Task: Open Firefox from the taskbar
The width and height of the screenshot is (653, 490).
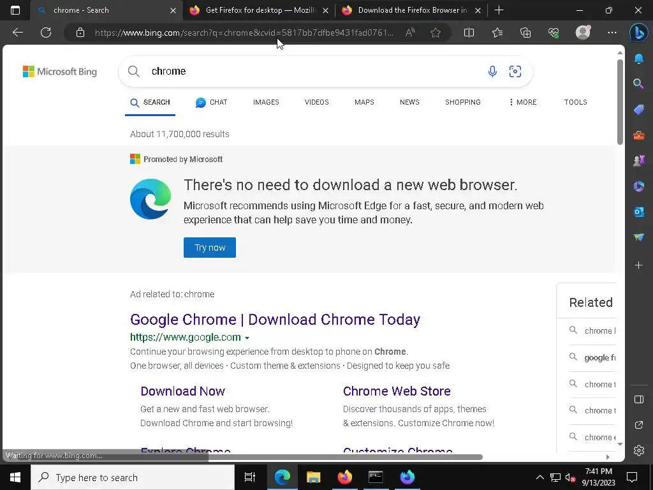Action: click(x=344, y=477)
